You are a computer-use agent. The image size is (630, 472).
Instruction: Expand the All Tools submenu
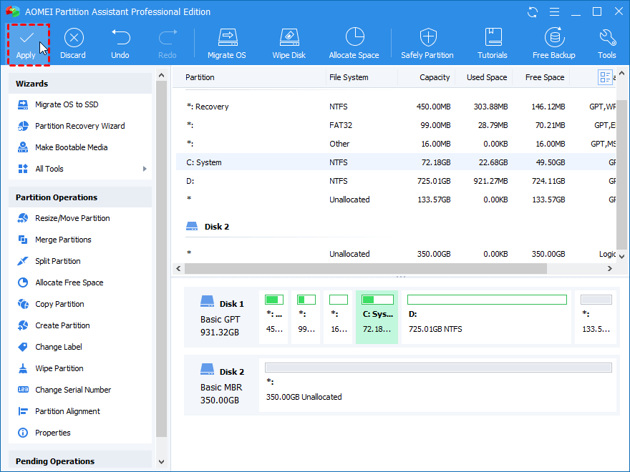[144, 169]
